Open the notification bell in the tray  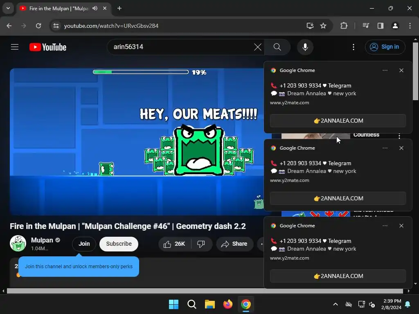[x=408, y=304]
